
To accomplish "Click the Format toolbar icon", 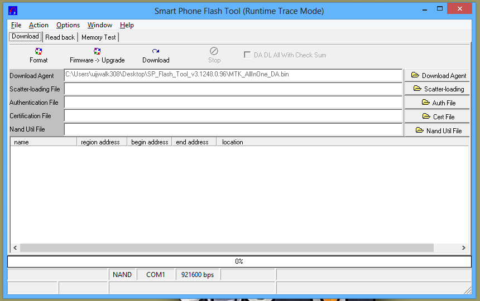I will click(x=39, y=51).
